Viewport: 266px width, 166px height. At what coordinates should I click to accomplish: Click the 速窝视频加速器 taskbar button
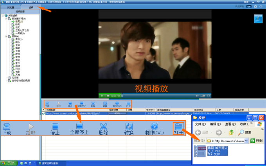pos(51,163)
